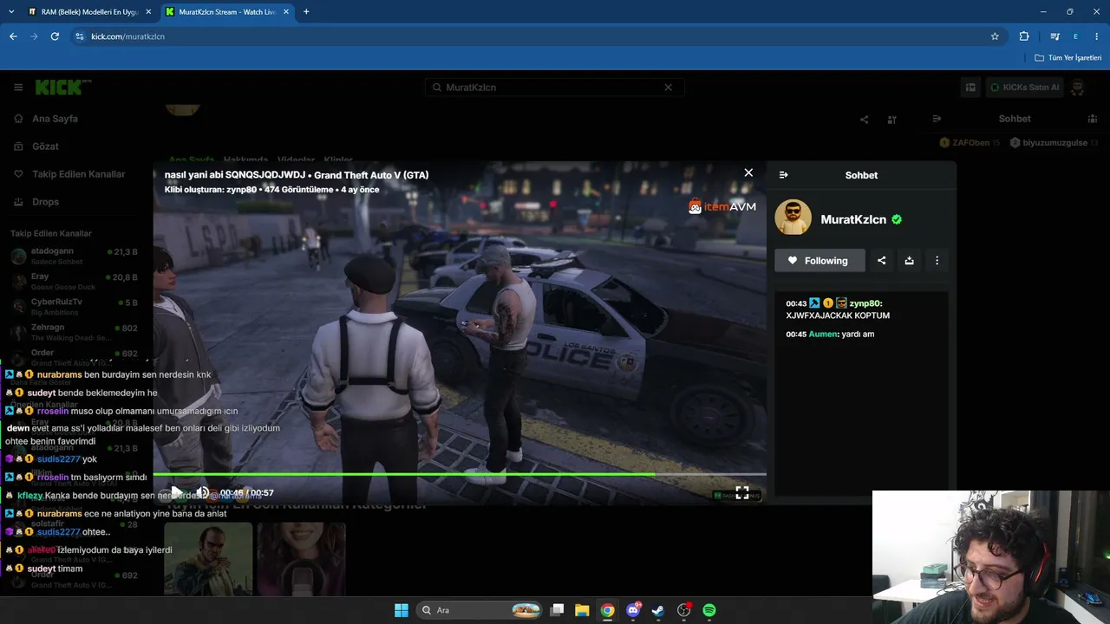This screenshot has height=624, width=1110.
Task: Open File Explorer from the taskbar
Action: [582, 610]
